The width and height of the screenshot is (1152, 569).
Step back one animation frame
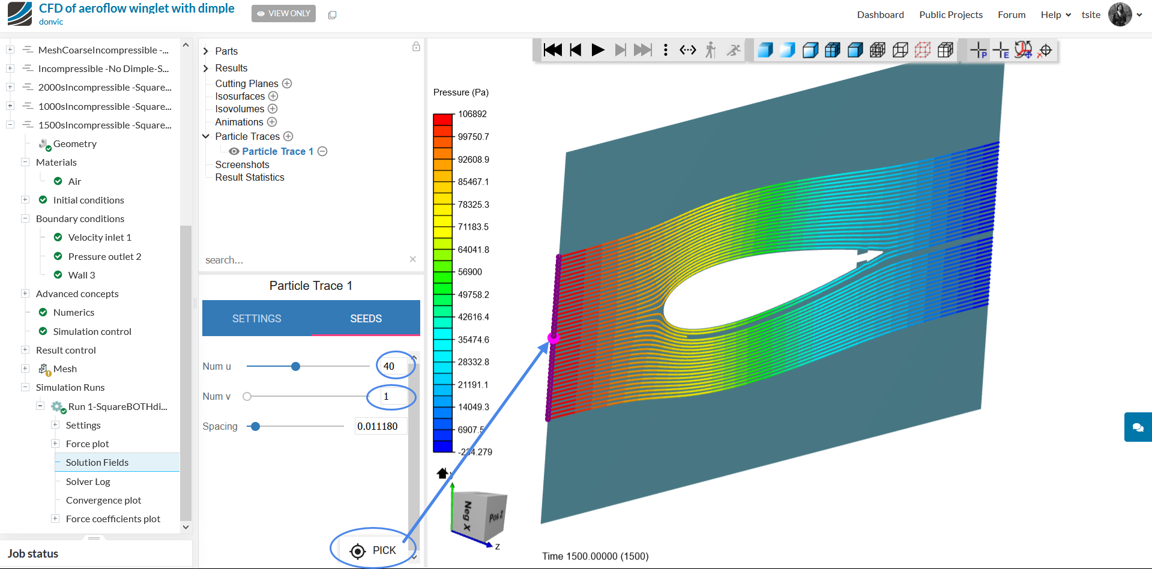[x=575, y=50]
